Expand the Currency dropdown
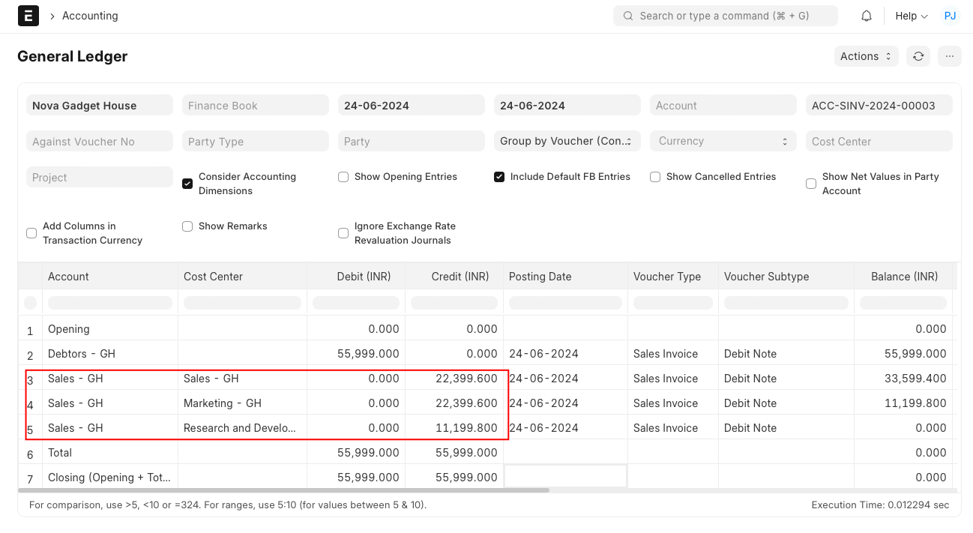Screen dimensions: 973x533 point(723,141)
